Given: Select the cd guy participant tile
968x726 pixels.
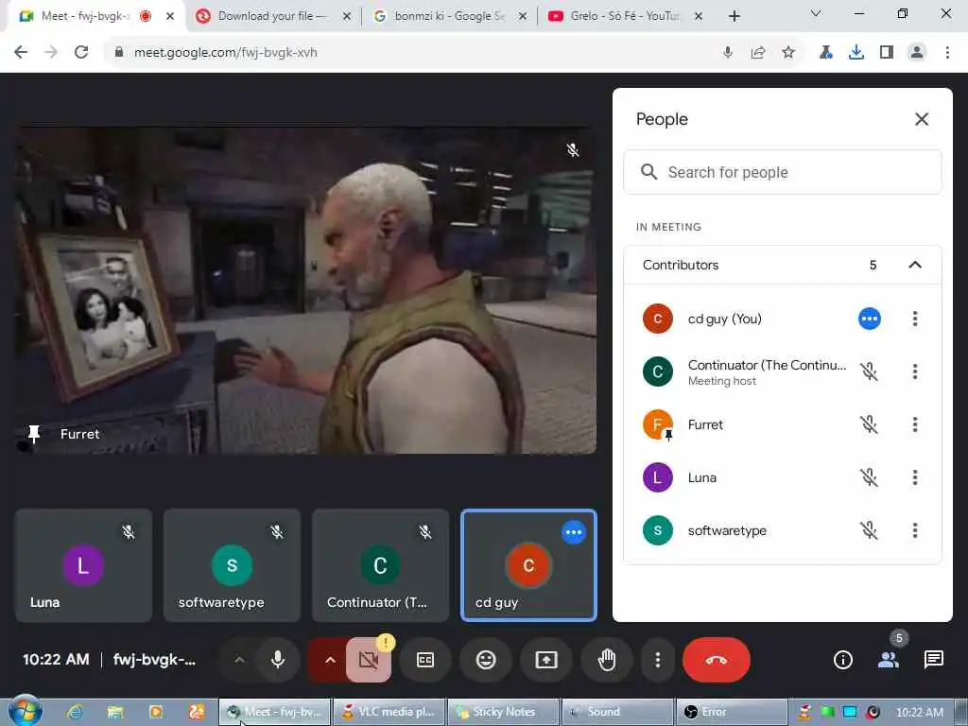Looking at the screenshot, I should [529, 565].
